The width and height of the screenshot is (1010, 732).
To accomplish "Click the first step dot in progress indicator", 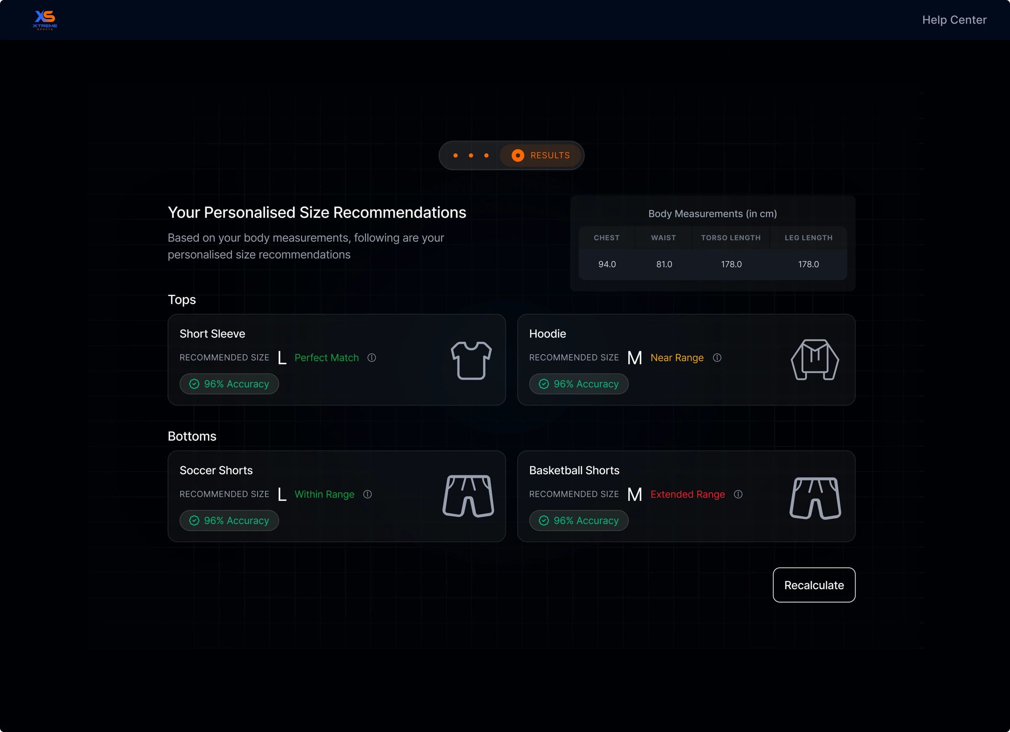I will pos(455,155).
